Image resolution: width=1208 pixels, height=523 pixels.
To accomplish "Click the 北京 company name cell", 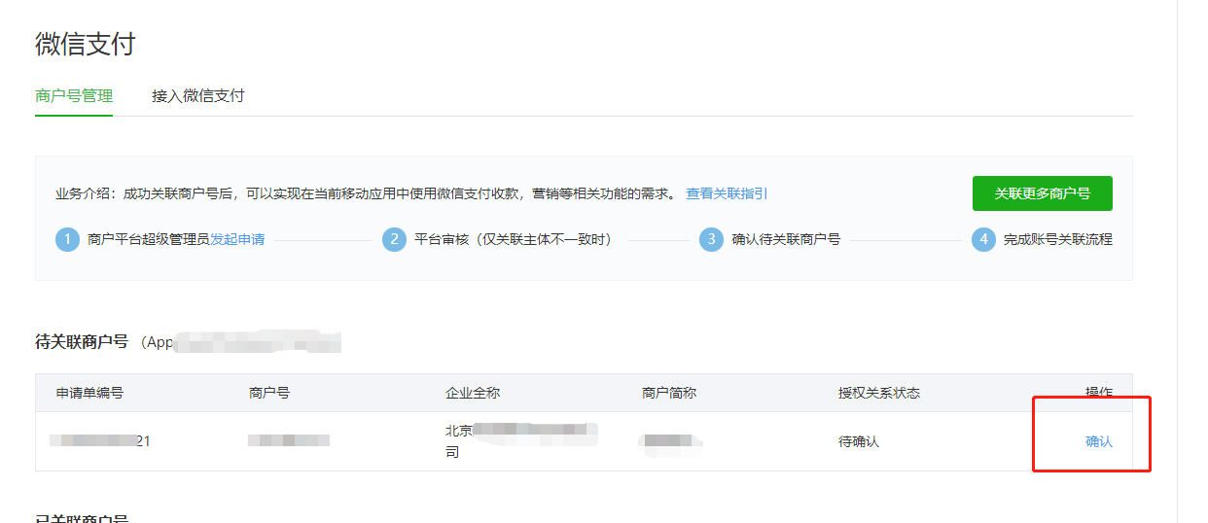I will point(522,440).
